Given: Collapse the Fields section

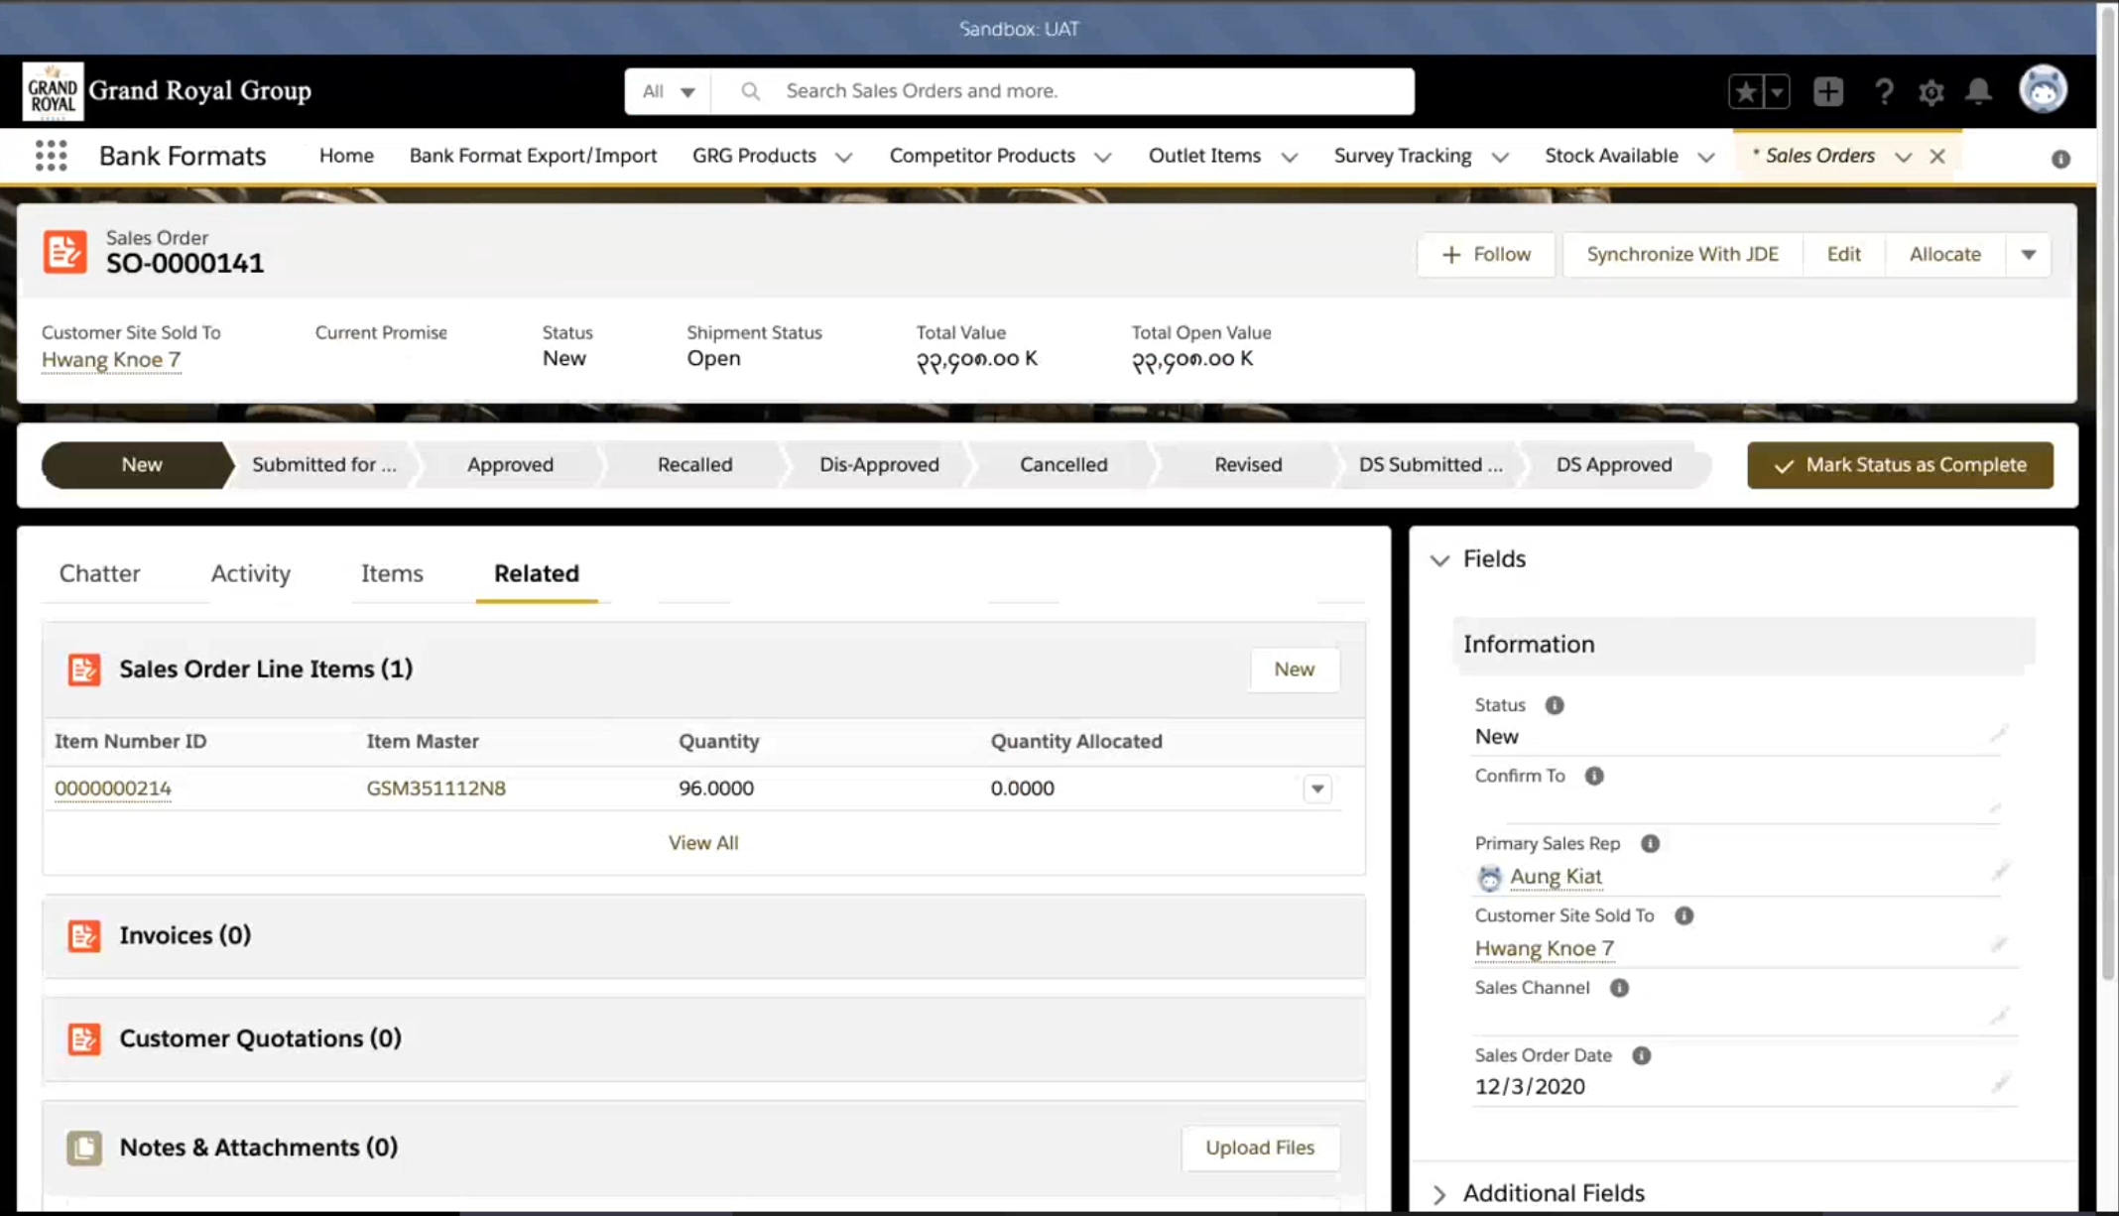Looking at the screenshot, I should tap(1439, 559).
